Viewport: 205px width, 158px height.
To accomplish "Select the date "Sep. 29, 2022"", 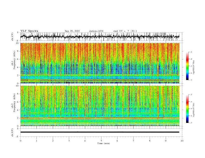I will [72, 31].
